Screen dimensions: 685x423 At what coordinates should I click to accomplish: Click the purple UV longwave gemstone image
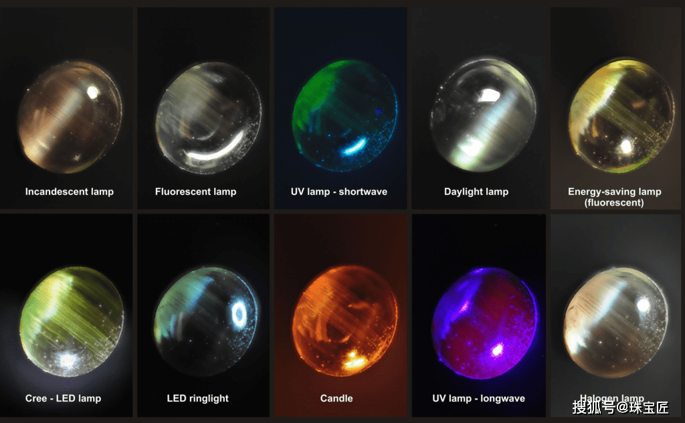[484, 323]
